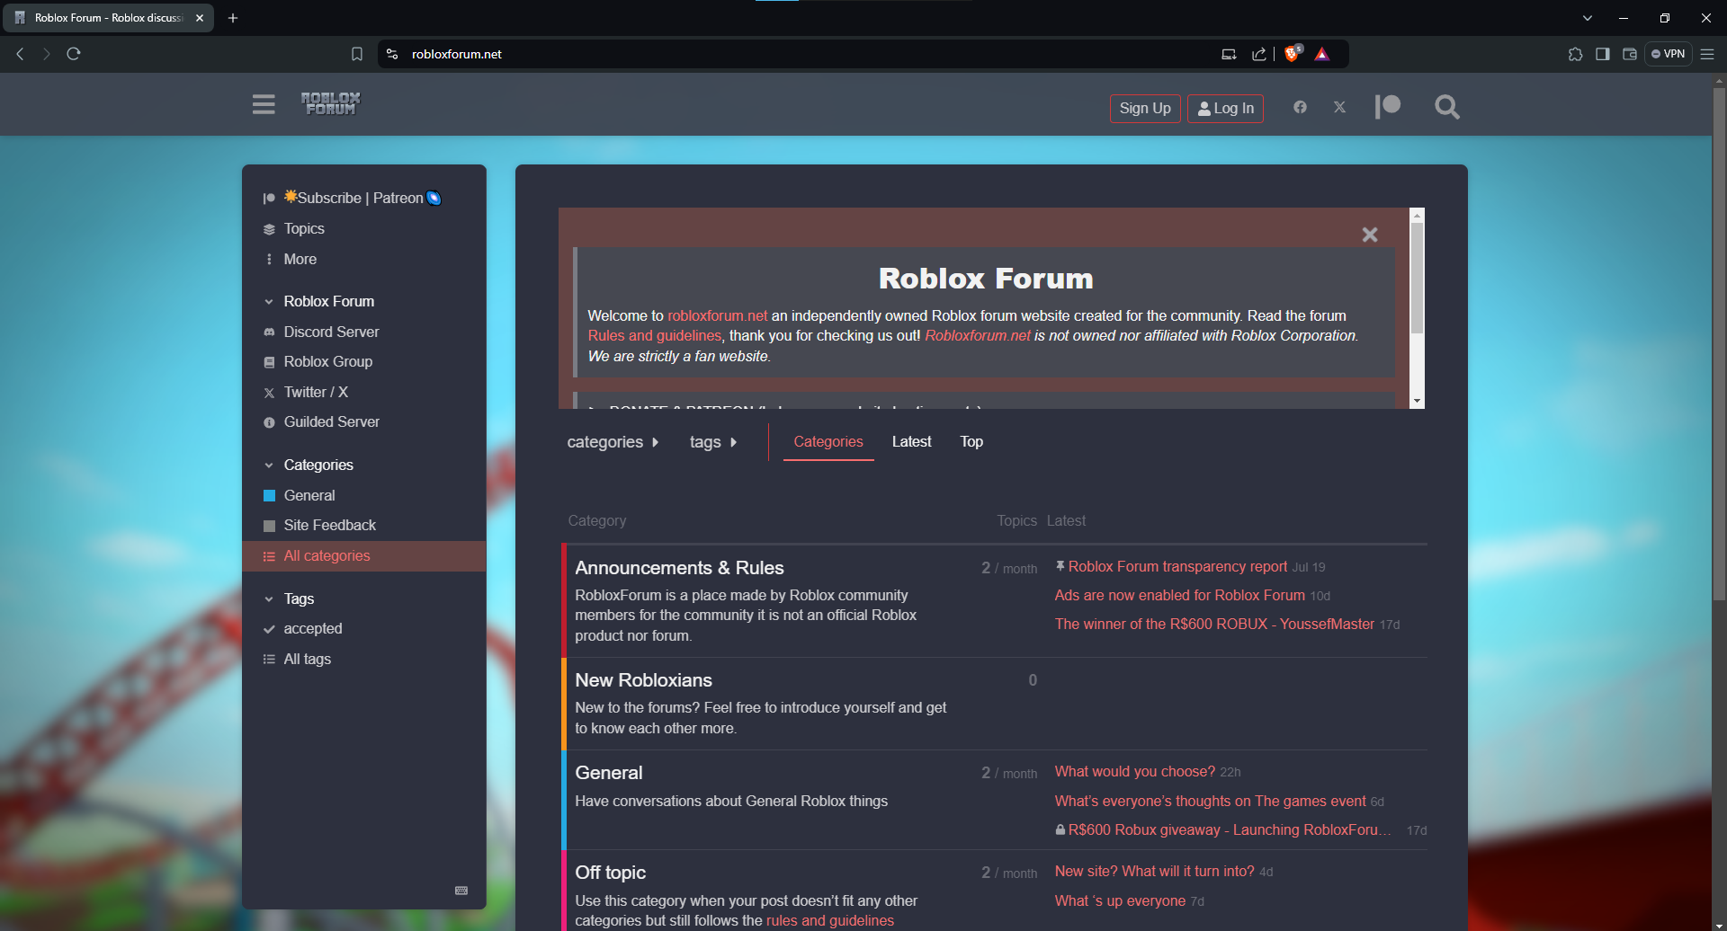Viewport: 1727px width, 931px height.
Task: Open Twitter / X sidebar link
Action: click(315, 392)
